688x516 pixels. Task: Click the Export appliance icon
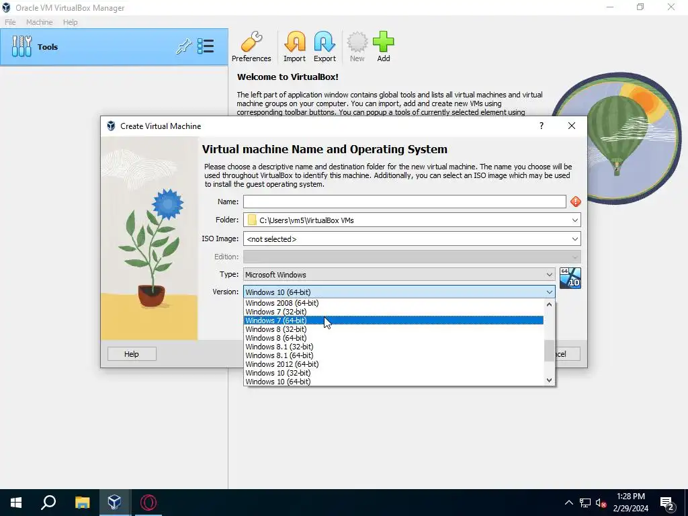click(325, 46)
